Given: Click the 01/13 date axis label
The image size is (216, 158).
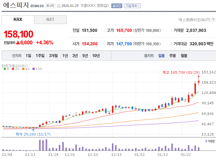Looking at the screenshot, I should [x=163, y=155].
